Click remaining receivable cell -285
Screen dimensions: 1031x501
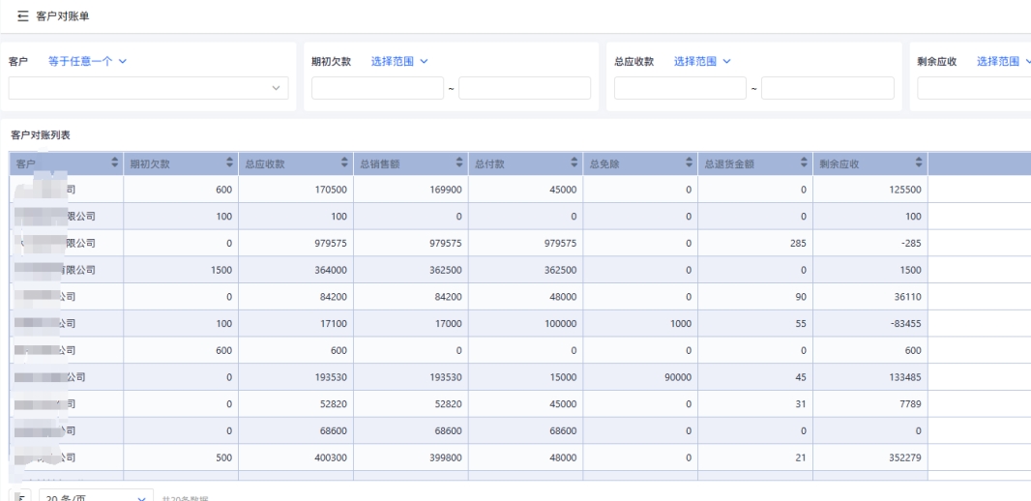click(869, 244)
